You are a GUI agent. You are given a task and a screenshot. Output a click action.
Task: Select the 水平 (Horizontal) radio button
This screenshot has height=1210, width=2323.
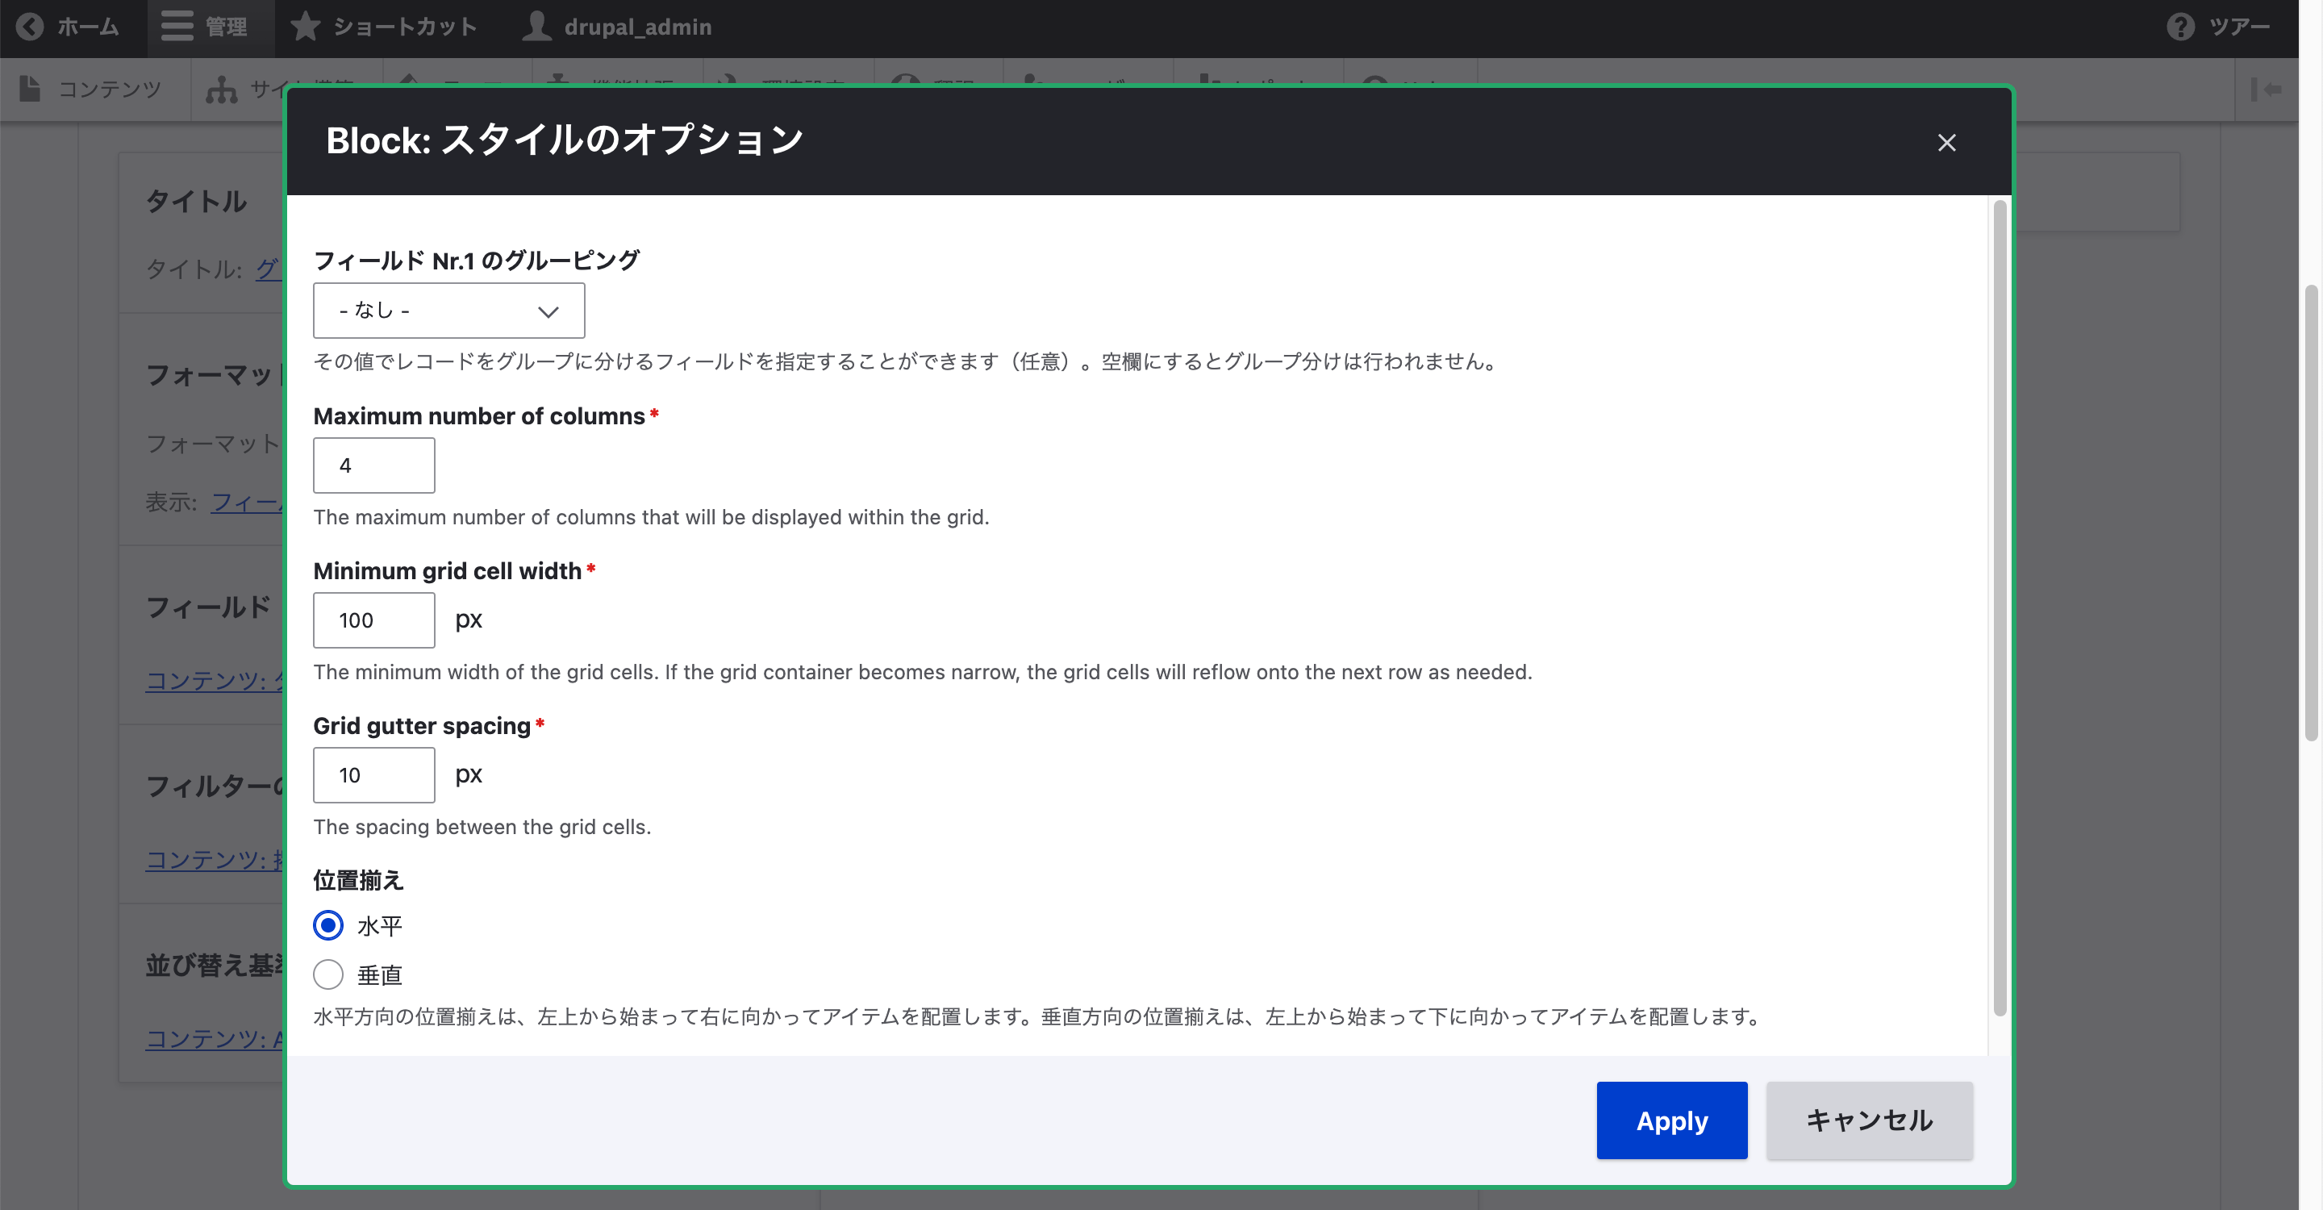coord(327,924)
